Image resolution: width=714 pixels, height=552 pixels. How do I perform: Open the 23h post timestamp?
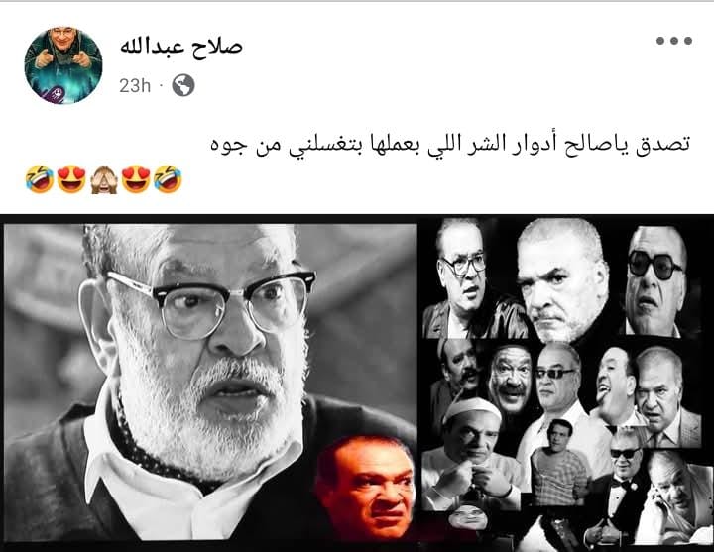[135, 85]
